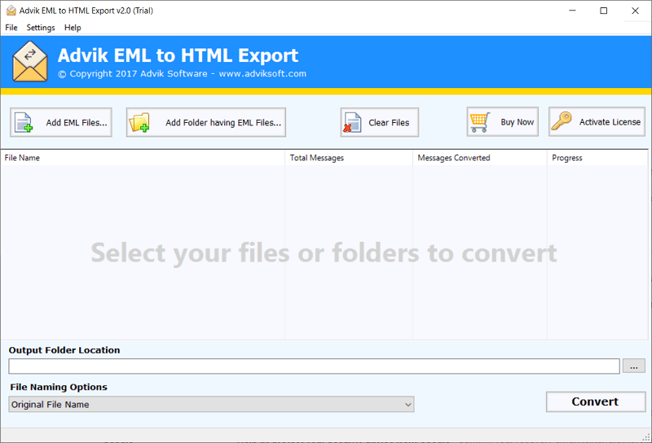Click the envelope logo in the blue banner
The height and width of the screenshot is (443, 652).
pyautogui.click(x=30, y=61)
